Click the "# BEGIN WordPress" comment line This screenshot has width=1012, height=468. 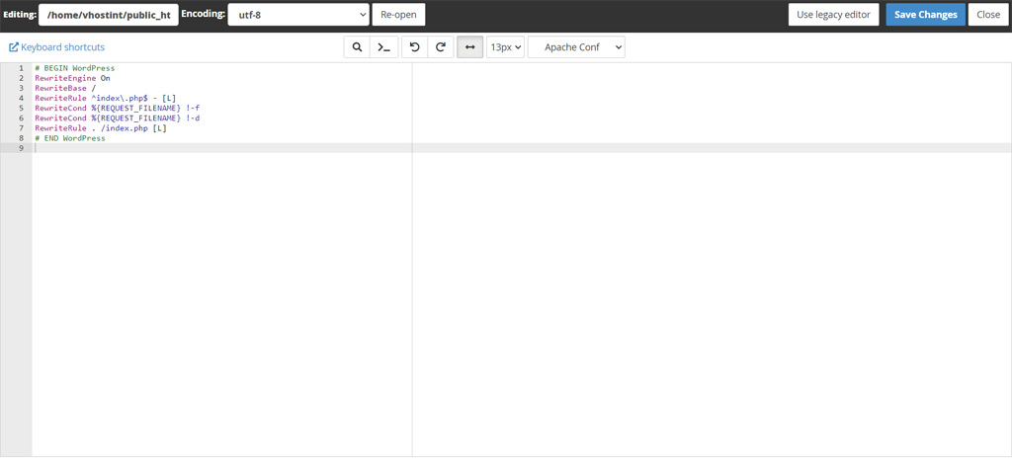[x=75, y=68]
